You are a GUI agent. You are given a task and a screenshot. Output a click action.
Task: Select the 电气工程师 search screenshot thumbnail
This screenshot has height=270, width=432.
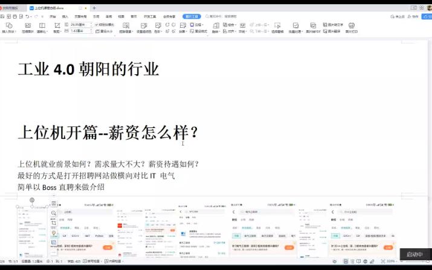[263, 230]
